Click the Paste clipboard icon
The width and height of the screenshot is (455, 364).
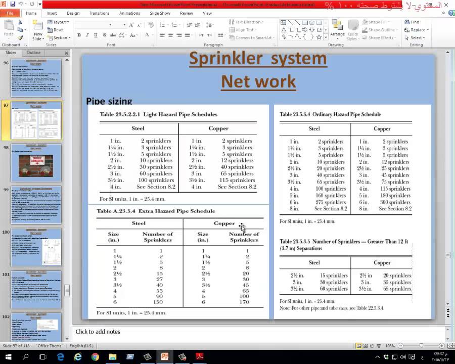[9, 26]
